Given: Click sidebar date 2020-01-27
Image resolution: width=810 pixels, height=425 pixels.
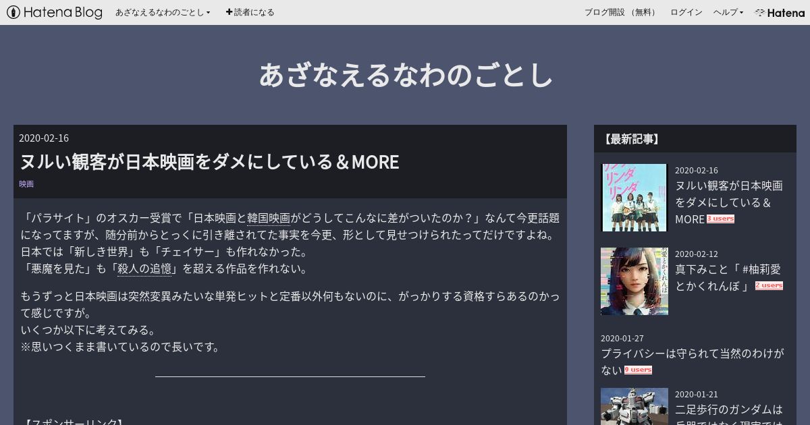Looking at the screenshot, I should coord(622,338).
